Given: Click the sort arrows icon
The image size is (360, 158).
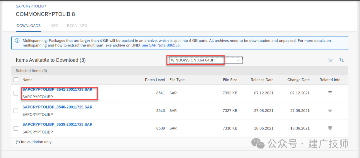Looking at the screenshot, I should (x=342, y=60).
